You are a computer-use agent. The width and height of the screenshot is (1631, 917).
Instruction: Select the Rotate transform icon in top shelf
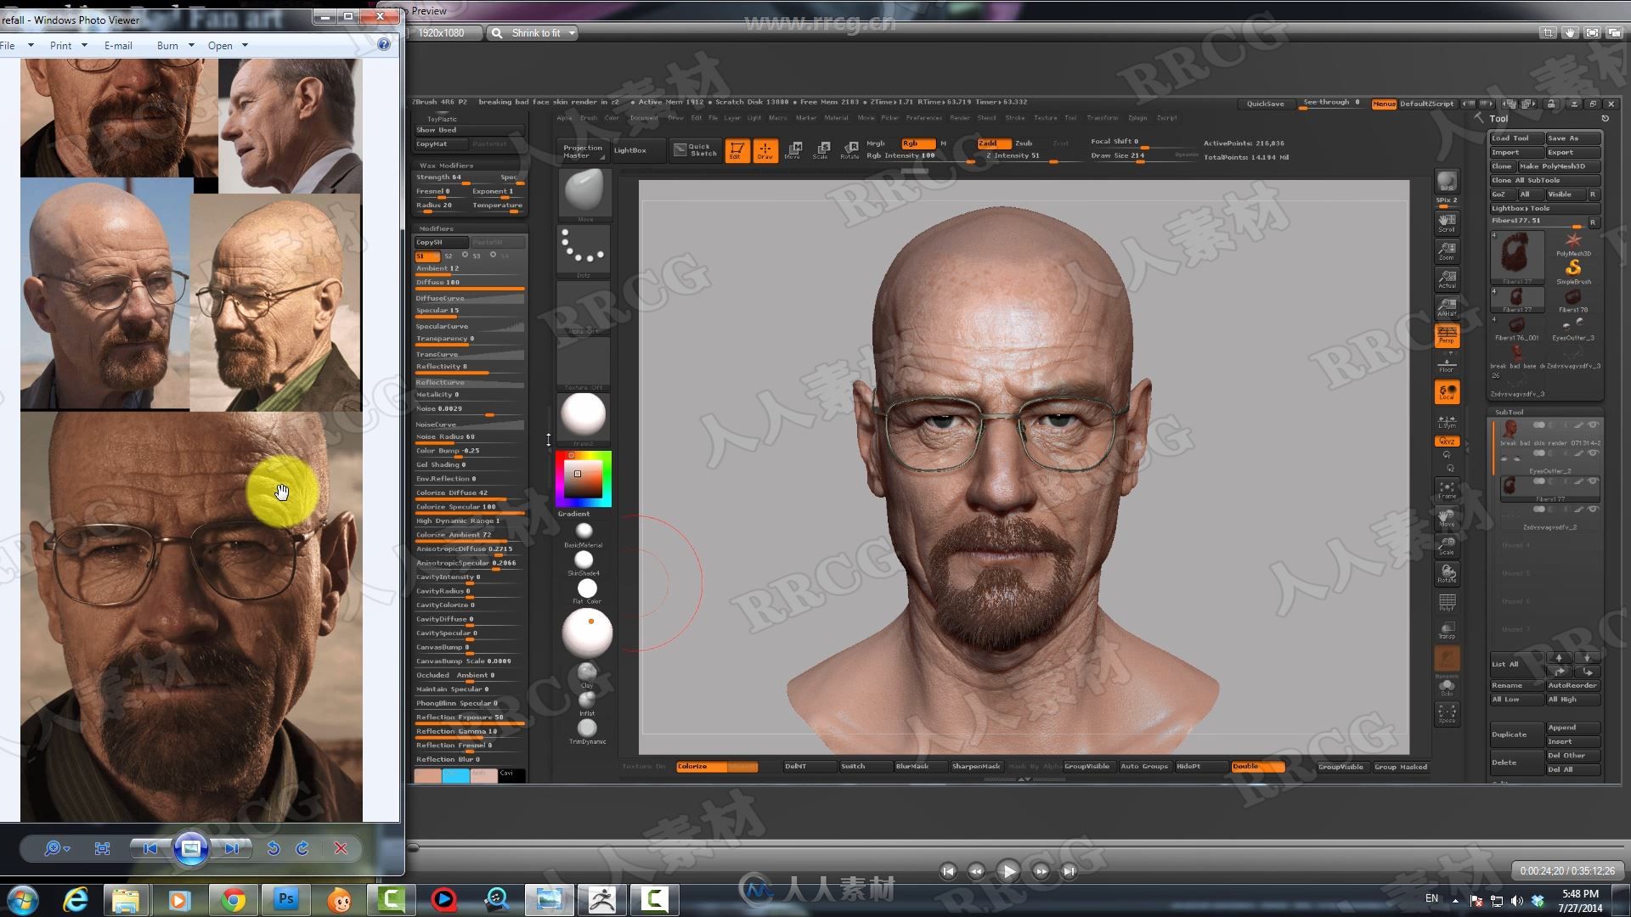(849, 150)
